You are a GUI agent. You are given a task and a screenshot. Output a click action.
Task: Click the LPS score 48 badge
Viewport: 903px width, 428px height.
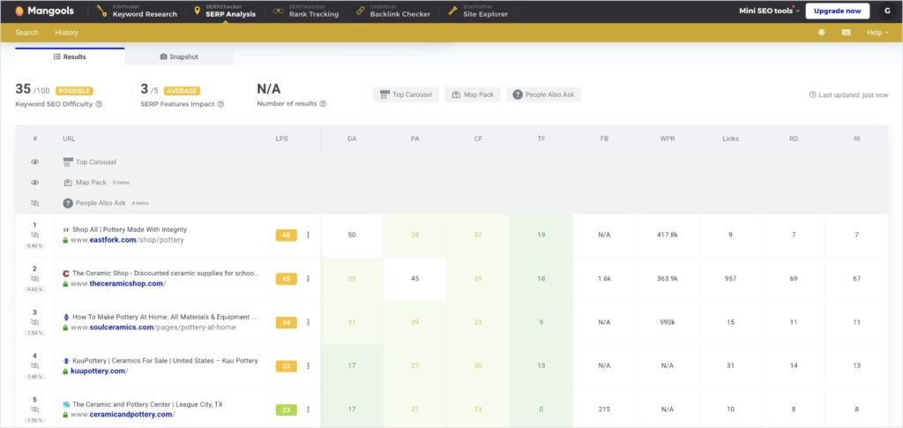click(x=287, y=235)
